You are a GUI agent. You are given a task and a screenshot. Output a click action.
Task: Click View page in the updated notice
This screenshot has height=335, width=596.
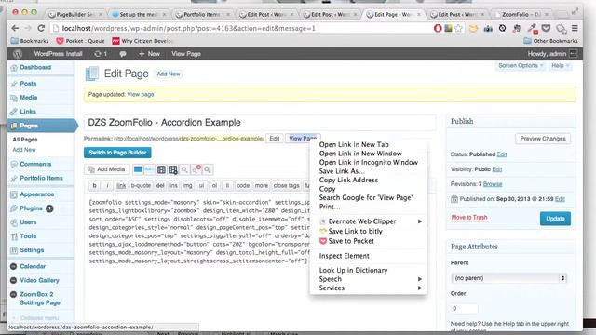(141, 95)
